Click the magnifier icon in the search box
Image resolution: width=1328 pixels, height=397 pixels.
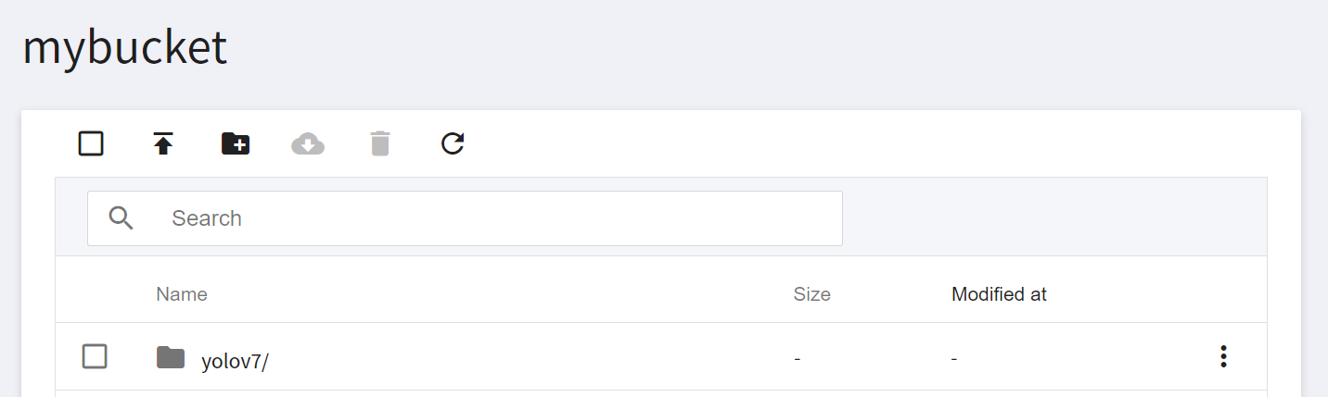[121, 217]
